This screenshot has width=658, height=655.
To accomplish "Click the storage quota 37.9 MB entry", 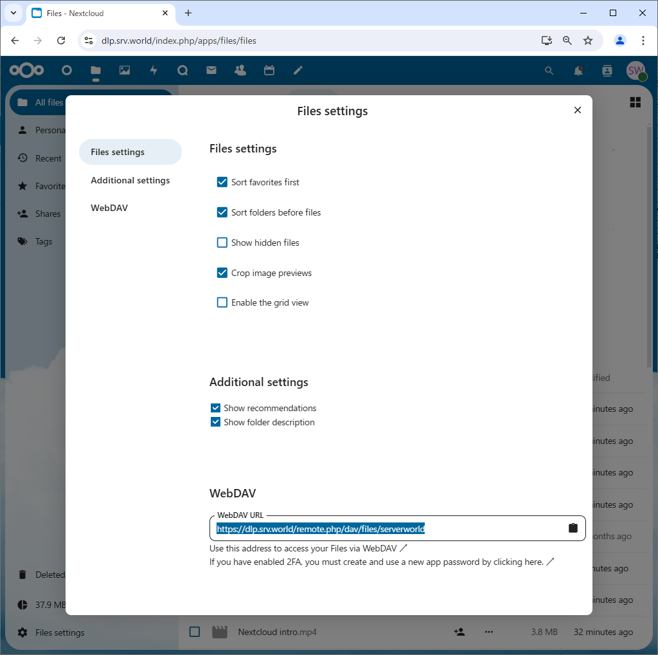I will [41, 605].
